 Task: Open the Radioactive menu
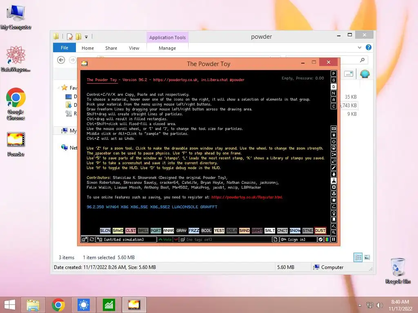click(x=334, y=194)
